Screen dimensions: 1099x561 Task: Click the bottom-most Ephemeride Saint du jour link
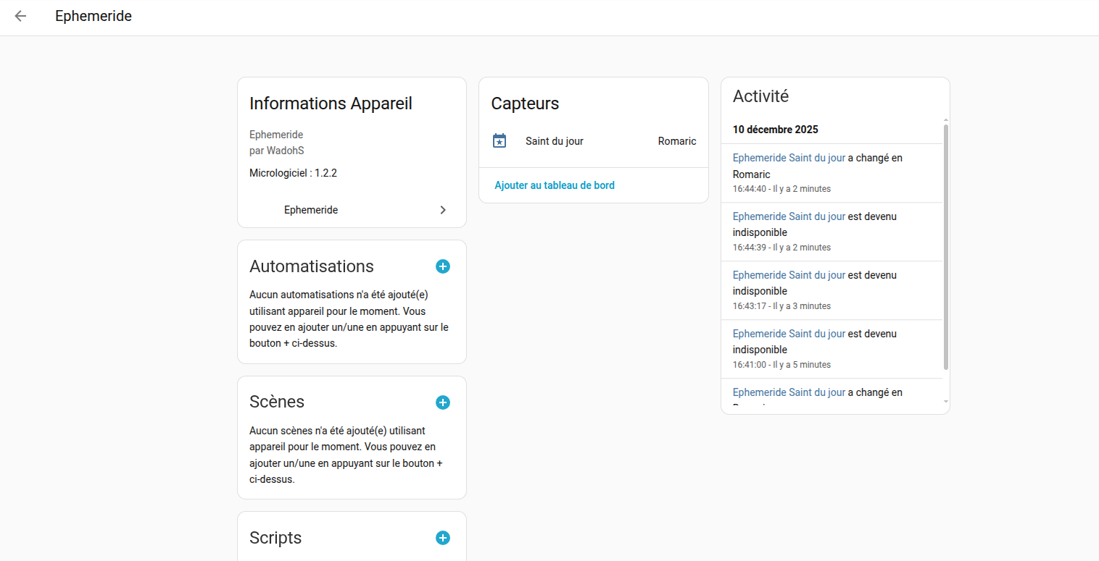coord(789,392)
